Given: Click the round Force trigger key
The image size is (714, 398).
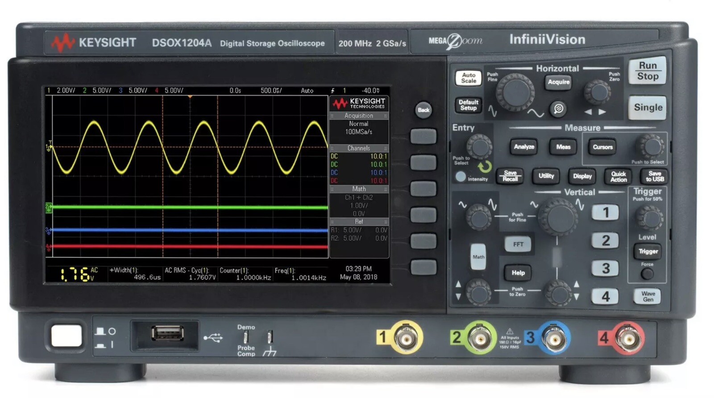Looking at the screenshot, I should (x=647, y=274).
